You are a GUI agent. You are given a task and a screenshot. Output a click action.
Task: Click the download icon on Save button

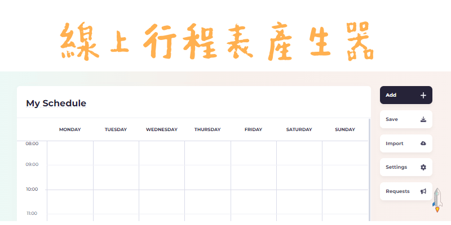pos(423,119)
